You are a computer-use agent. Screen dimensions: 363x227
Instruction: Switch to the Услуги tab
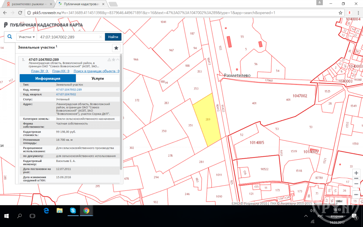(x=97, y=78)
